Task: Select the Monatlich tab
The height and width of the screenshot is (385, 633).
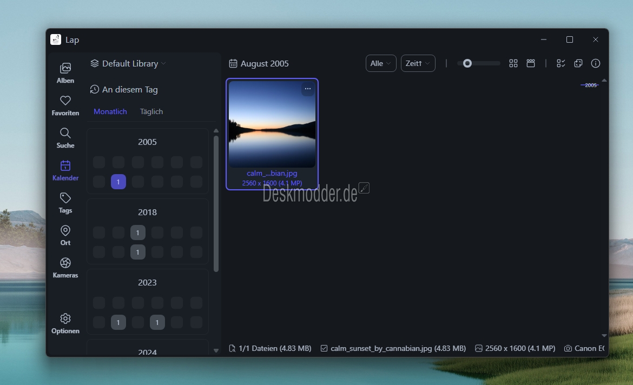Action: click(x=110, y=111)
